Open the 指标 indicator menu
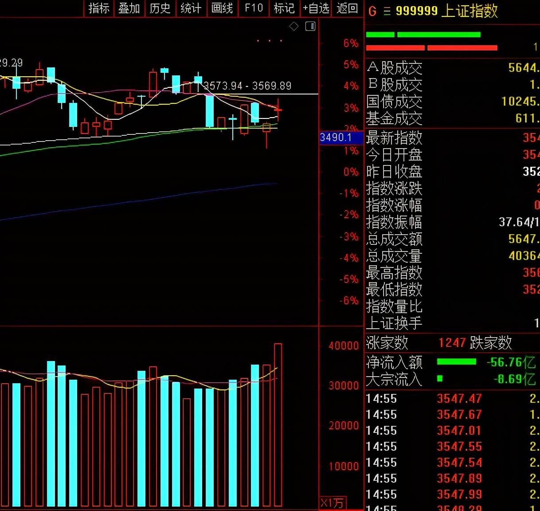 coord(99,8)
